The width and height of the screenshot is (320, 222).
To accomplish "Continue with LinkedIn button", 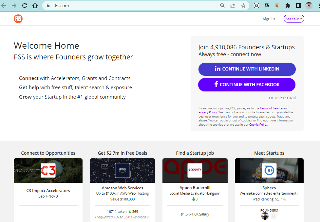I will click(247, 69).
